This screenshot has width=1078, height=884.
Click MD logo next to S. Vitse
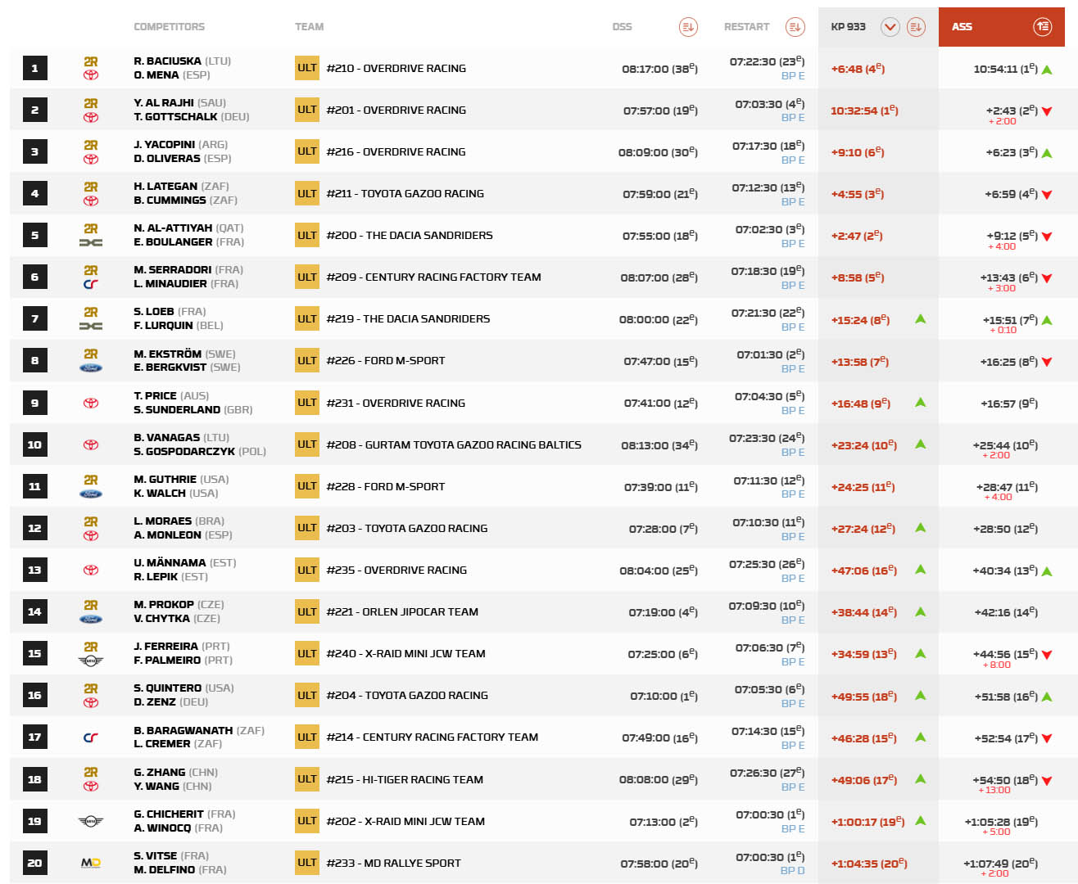91,863
